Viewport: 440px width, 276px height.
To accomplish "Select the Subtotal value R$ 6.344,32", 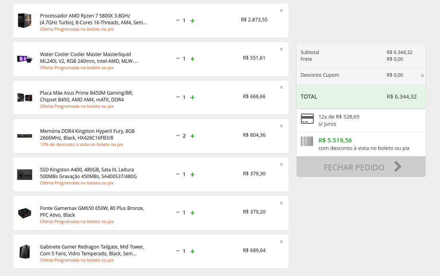I will click(x=399, y=52).
